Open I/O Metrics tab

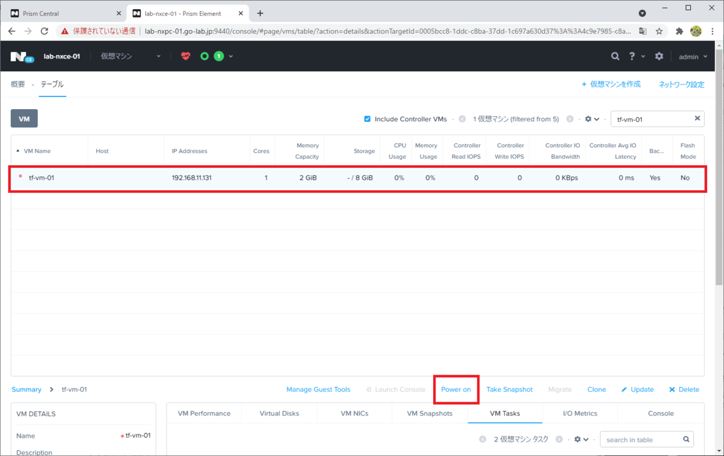pos(580,414)
